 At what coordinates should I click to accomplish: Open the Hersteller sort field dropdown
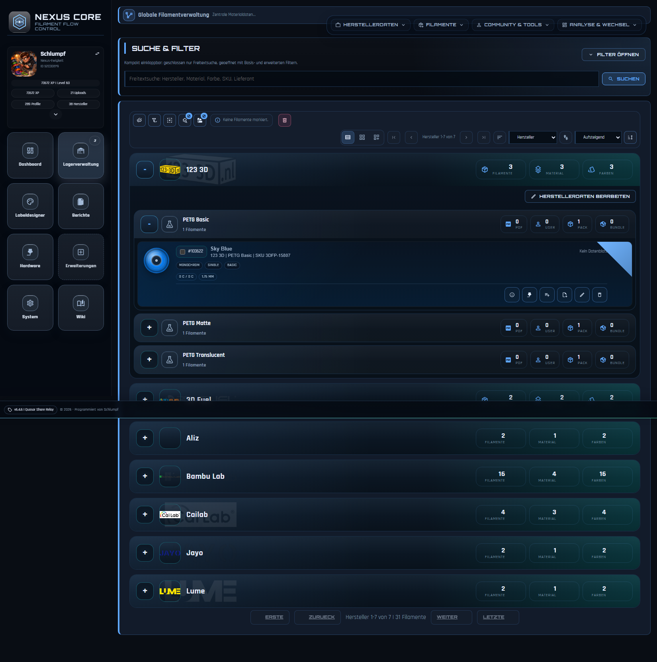pos(533,137)
